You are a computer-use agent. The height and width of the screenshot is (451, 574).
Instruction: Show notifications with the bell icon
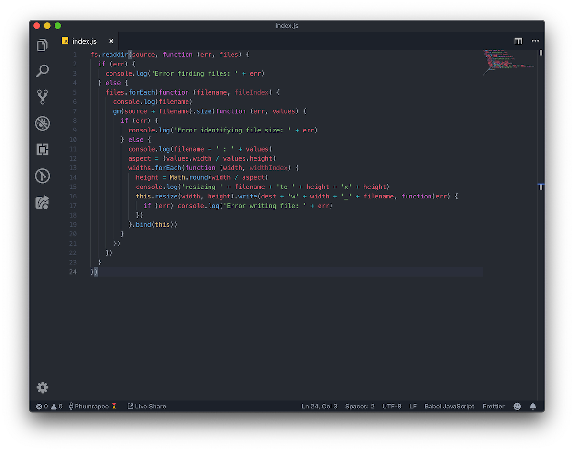click(x=533, y=407)
